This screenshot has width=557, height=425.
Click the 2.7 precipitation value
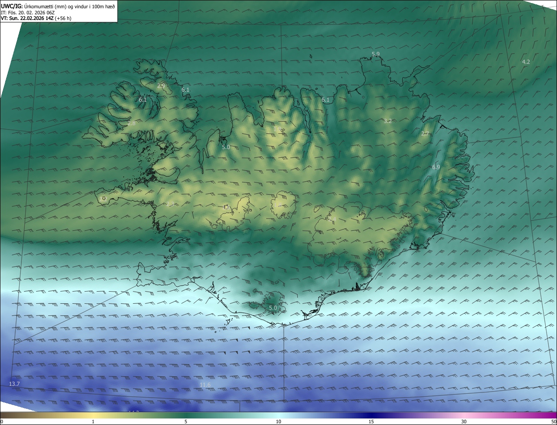(425, 134)
